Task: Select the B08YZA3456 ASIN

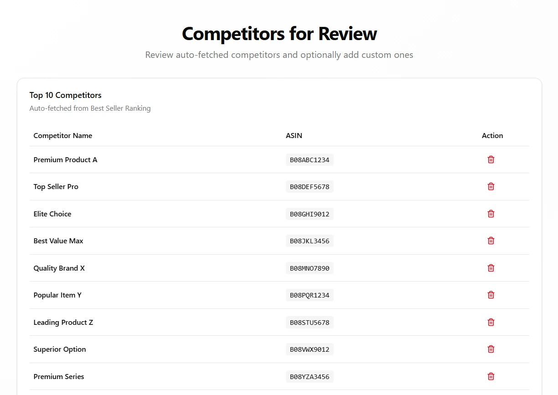Action: coord(310,377)
